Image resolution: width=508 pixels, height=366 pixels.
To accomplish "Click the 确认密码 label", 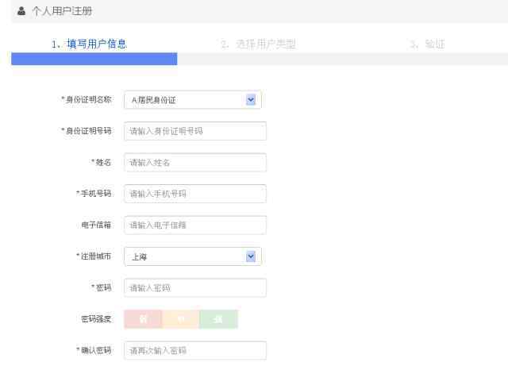I will click(x=94, y=350).
